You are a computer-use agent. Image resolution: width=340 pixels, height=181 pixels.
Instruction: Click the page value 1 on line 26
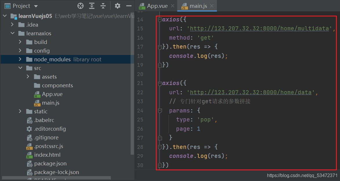click(198, 129)
